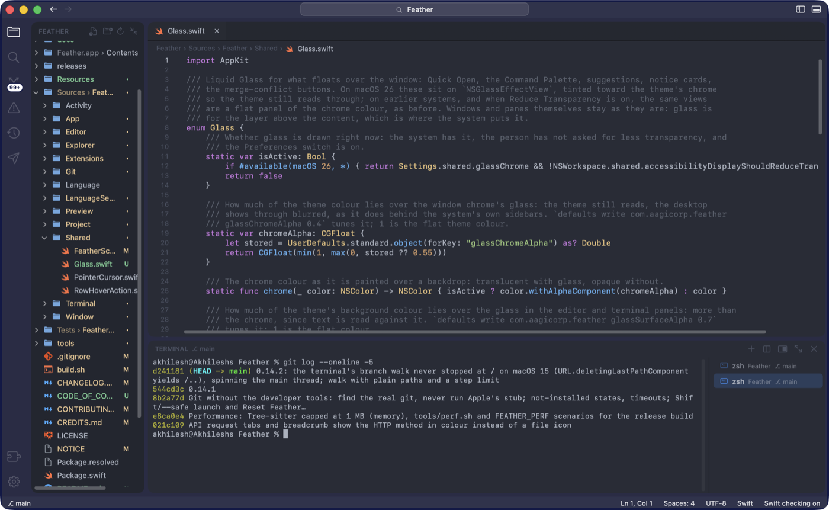Refresh the FEATHER explorer tree
Viewport: 829px width, 510px height.
(120, 31)
